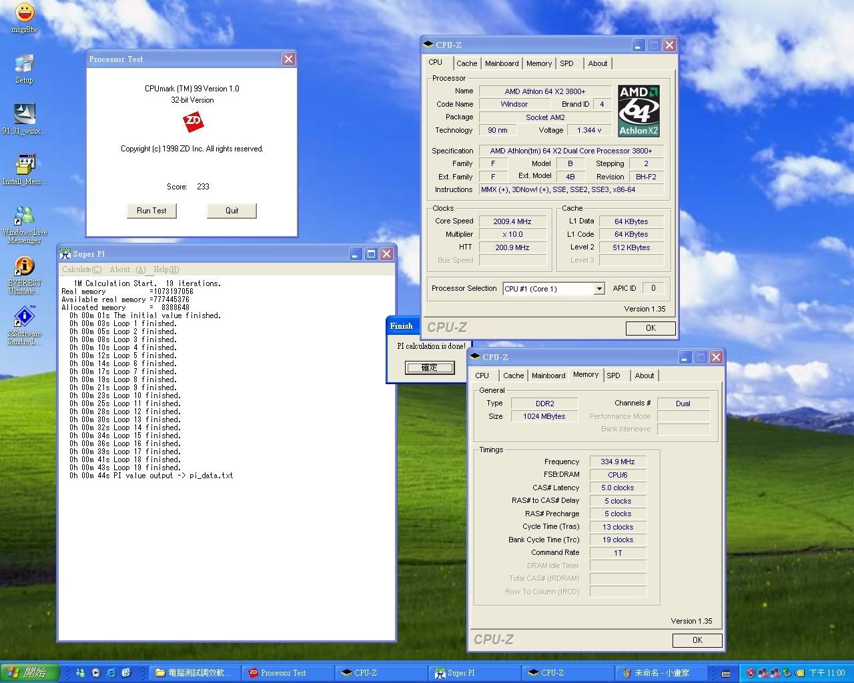The height and width of the screenshot is (683, 854).
Task: Select the Install_Mess desktop icon
Action: point(24,169)
